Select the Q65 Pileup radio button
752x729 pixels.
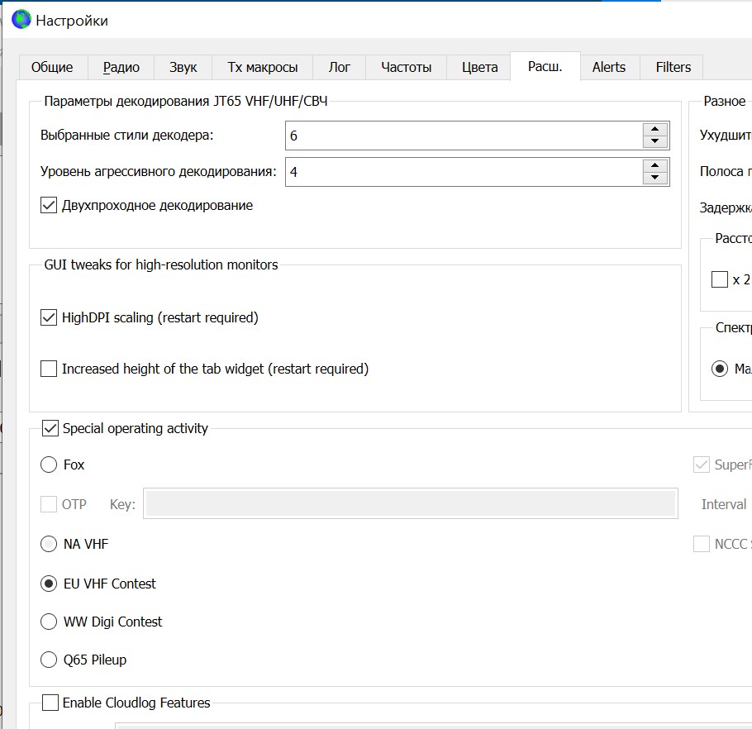(49, 660)
